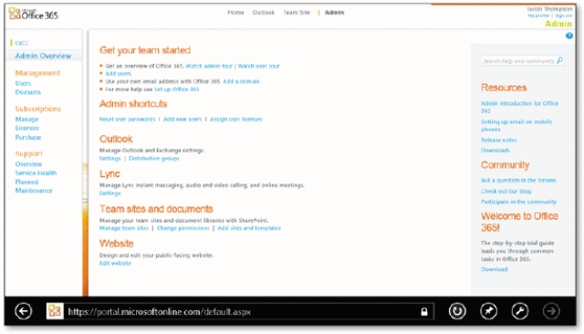Viewport: 584px width, 334px height.
Task: Click the Team sites and documents heading
Action: click(156, 209)
